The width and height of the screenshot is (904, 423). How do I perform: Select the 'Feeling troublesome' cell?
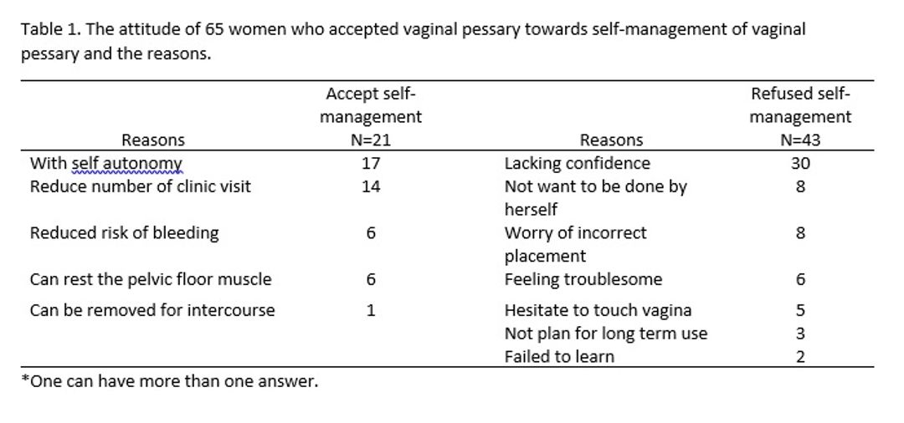583,280
